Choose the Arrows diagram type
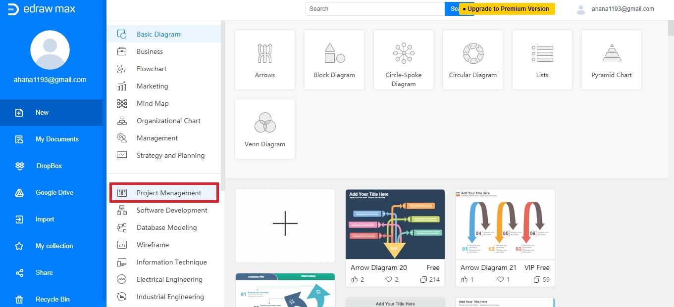Screen dimensions: 674x307 [265, 60]
